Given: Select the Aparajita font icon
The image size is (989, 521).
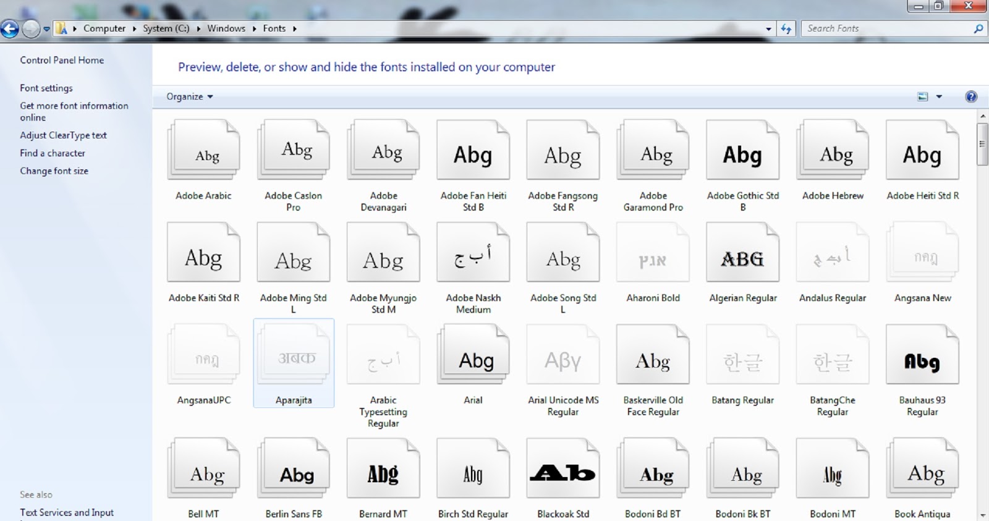Looking at the screenshot, I should pyautogui.click(x=294, y=355).
